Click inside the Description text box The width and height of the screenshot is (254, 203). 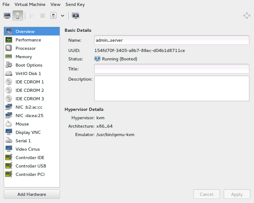[x=172, y=88]
